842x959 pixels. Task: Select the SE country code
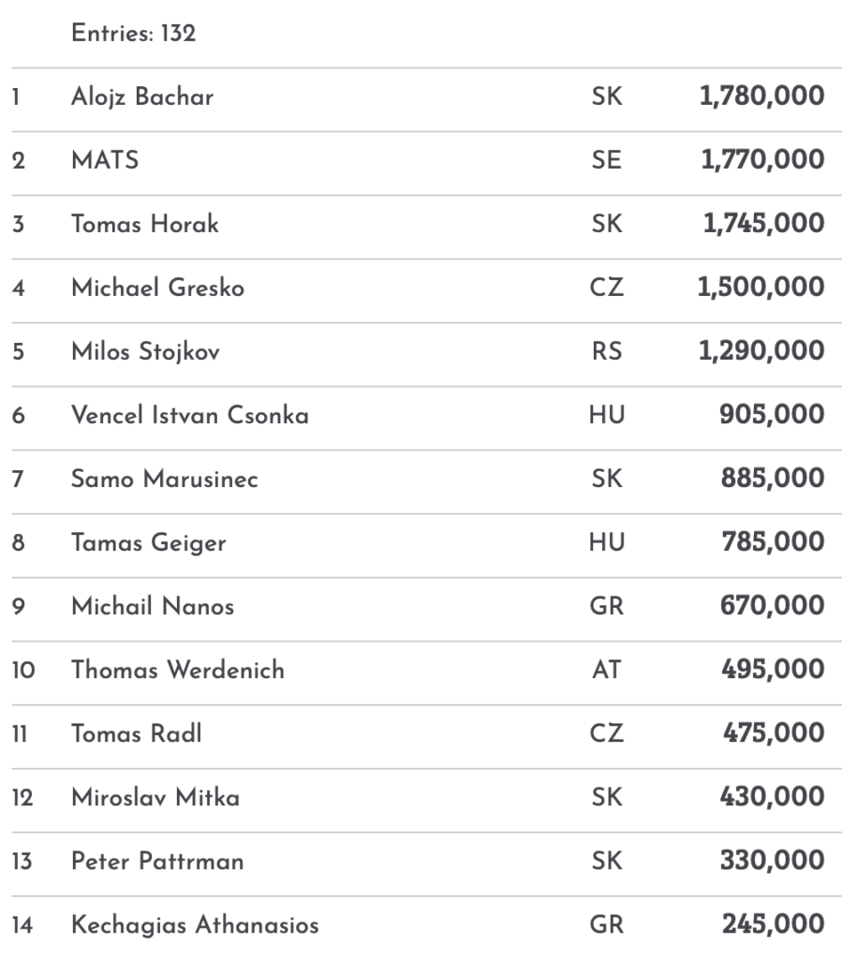tap(606, 160)
